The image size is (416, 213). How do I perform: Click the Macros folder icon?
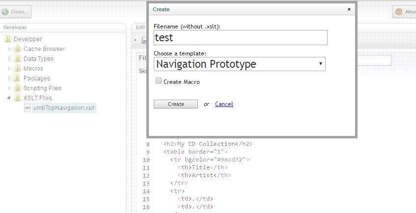[x=18, y=69]
